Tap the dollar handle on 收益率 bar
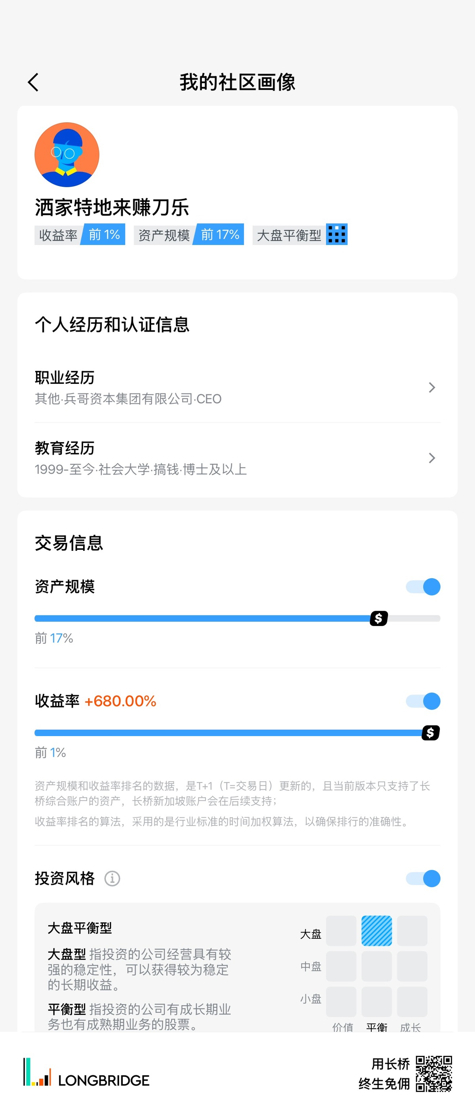Viewport: 475px width, 1116px height. (x=430, y=733)
